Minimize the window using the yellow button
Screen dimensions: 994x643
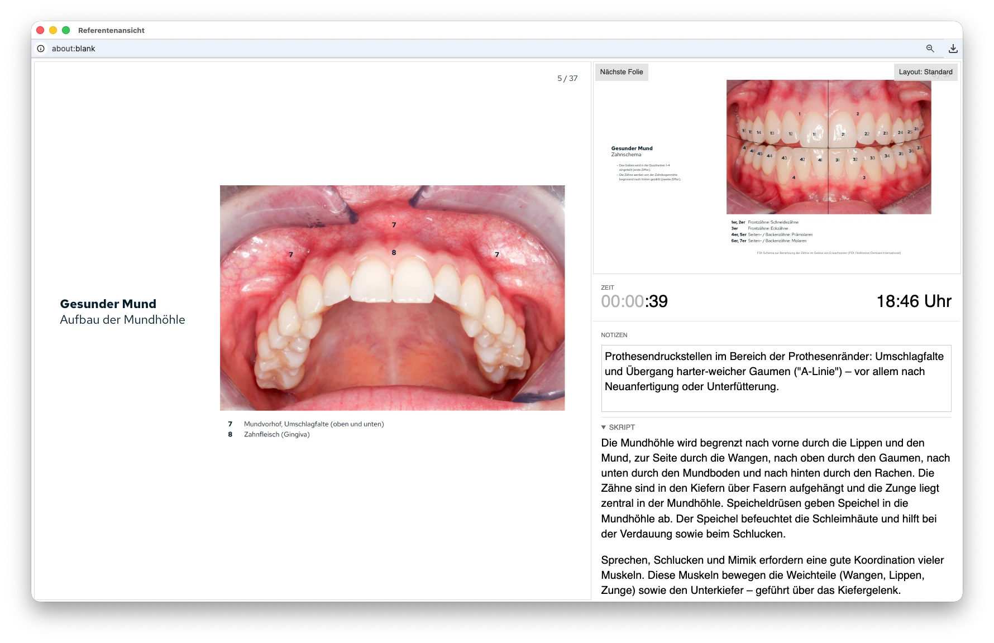click(x=53, y=30)
